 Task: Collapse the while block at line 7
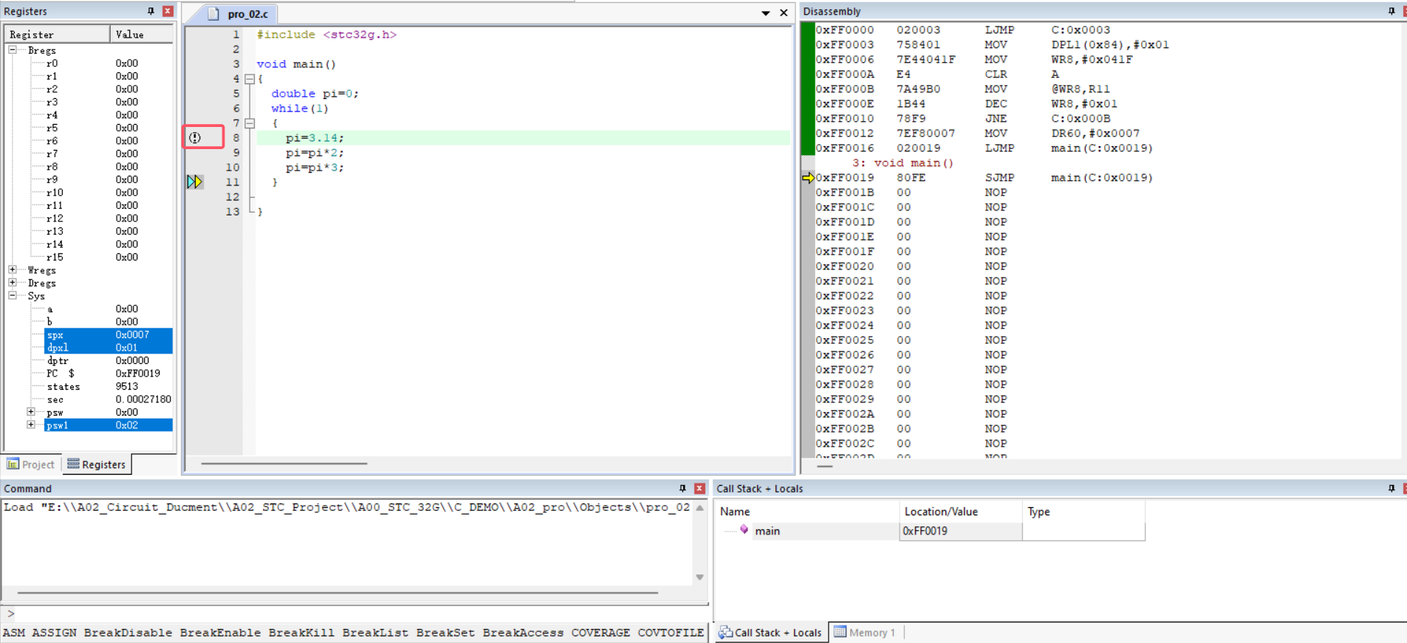(250, 123)
